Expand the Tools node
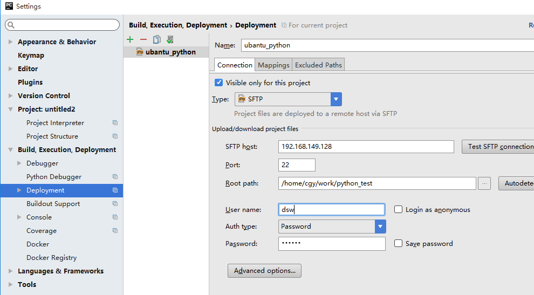534x295 pixels. [x=11, y=284]
